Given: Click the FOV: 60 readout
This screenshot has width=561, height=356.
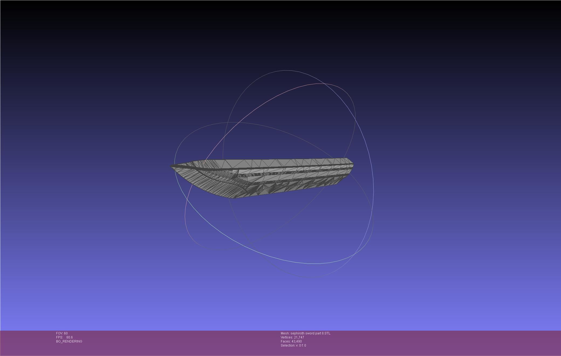Looking at the screenshot, I should pyautogui.click(x=62, y=333).
